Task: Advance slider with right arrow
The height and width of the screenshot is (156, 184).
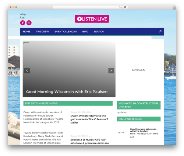Action: point(111,70)
